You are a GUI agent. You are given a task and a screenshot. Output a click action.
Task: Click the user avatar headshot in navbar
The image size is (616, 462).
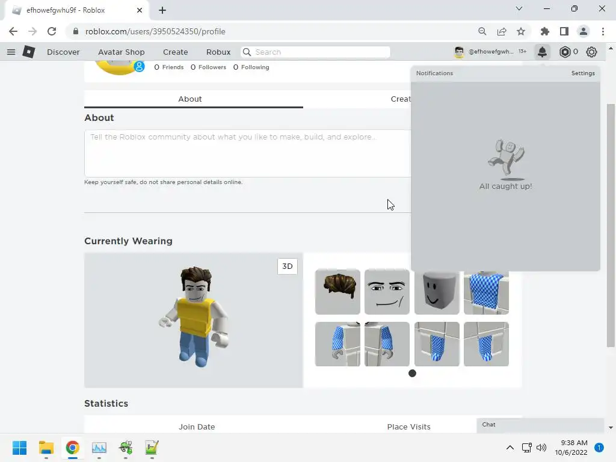tap(459, 52)
